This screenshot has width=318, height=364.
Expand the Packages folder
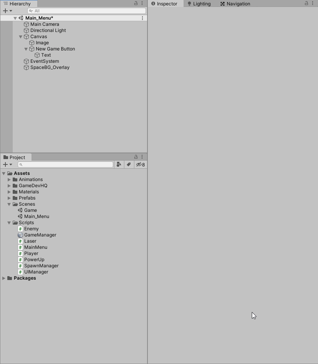point(4,278)
